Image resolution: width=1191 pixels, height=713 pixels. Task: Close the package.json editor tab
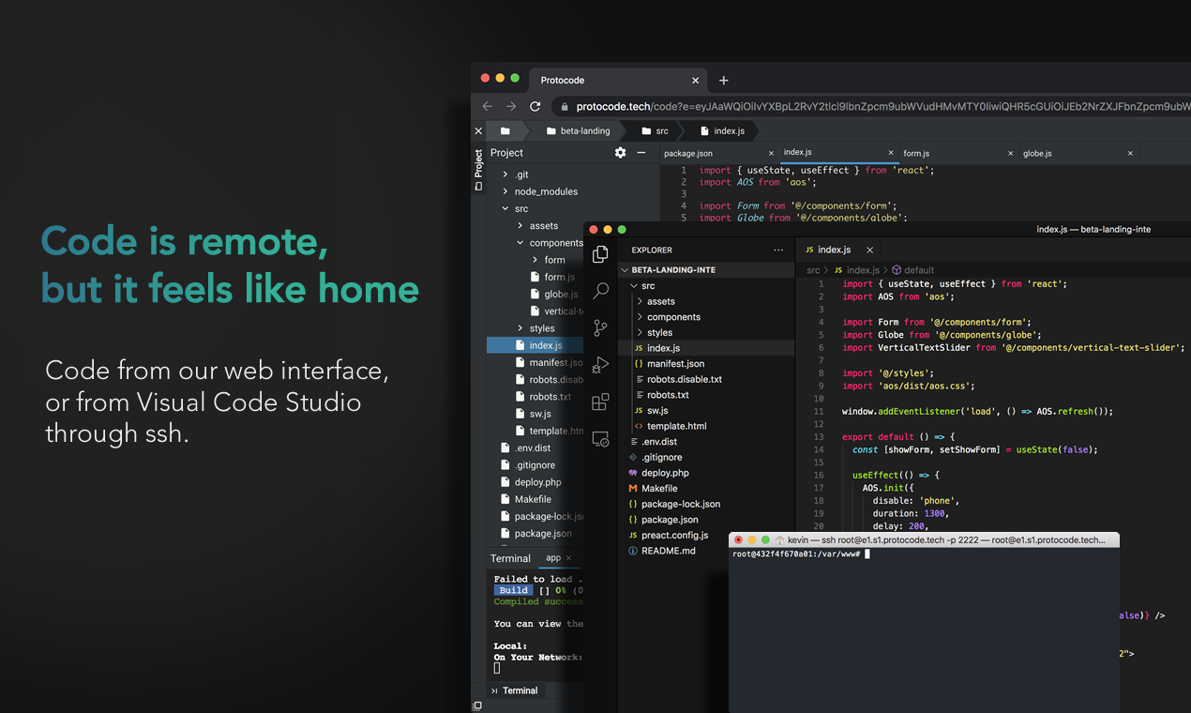772,153
